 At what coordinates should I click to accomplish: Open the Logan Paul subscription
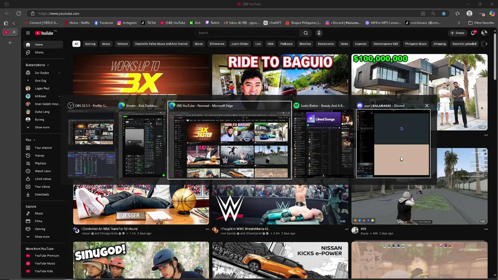pos(42,88)
